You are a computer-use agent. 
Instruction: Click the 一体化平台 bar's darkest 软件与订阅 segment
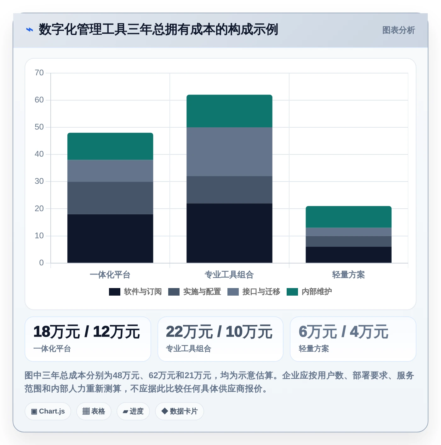click(x=110, y=238)
